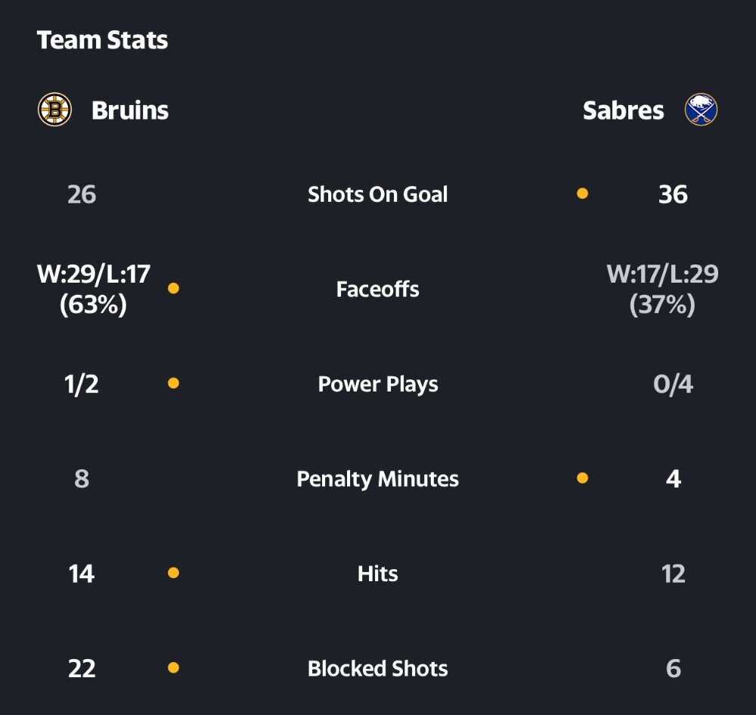Viewport: 756px width, 715px height.
Task: Click yellow dot beside Sabres penalty minutes
Action: (582, 478)
